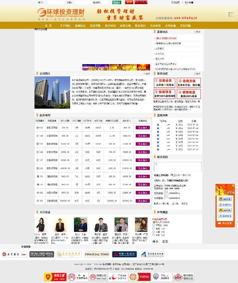Image resolution: width=238 pixels, height=283 pixels.
Task: Click 马上加入 for project 月-301
Action: 142,193
